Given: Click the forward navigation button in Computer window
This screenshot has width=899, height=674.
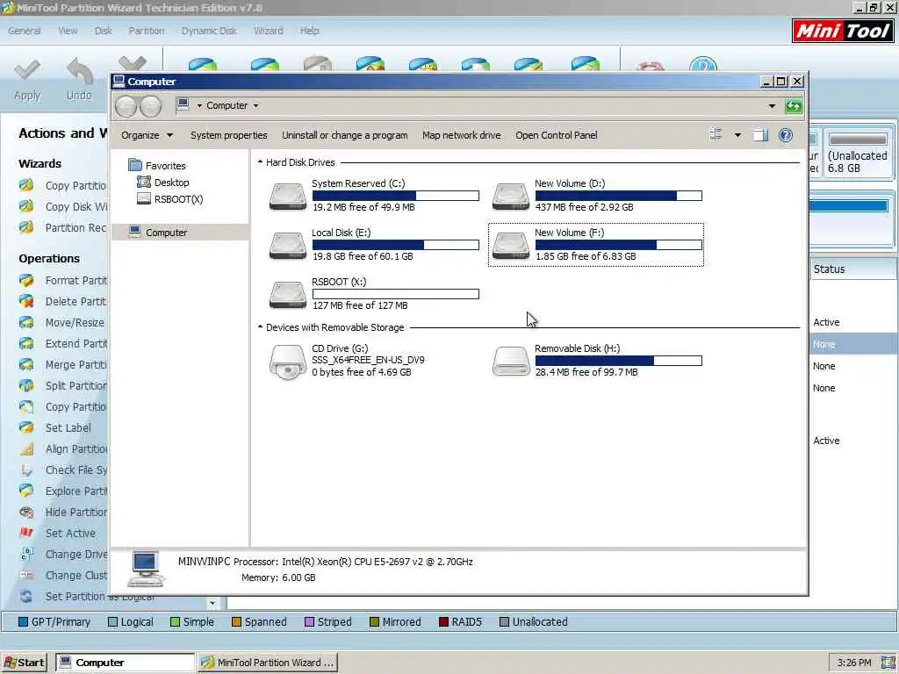Looking at the screenshot, I should click(x=151, y=106).
